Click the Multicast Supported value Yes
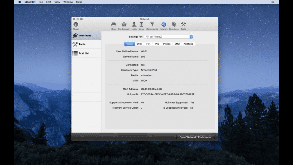This screenshot has width=293, height=165. (x=192, y=103)
